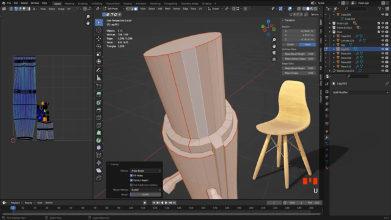Image resolution: width=391 pixels, height=220 pixels.
Task: Click the viewport zoom magnifier icon
Action: coord(274,40)
